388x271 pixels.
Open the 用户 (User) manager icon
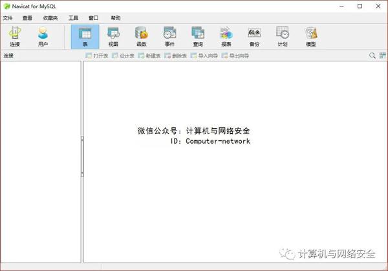coord(43,37)
